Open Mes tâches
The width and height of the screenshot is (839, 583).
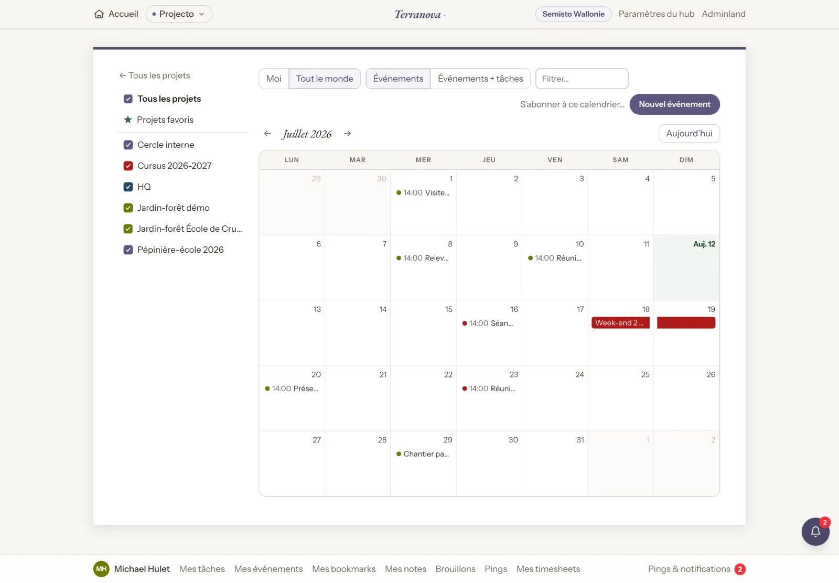click(x=202, y=569)
